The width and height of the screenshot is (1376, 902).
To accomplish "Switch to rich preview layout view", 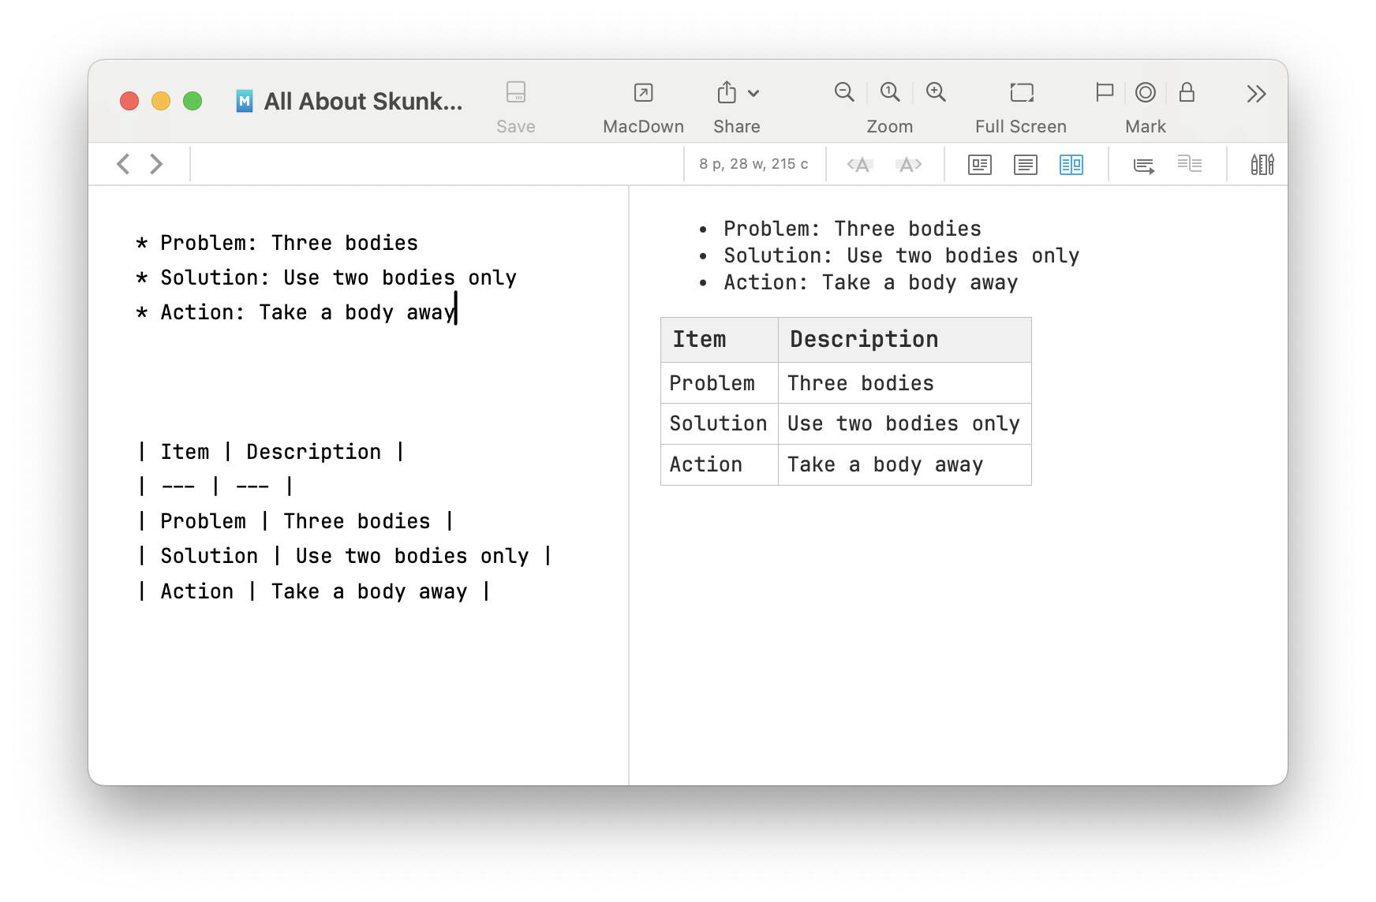I will point(979,164).
